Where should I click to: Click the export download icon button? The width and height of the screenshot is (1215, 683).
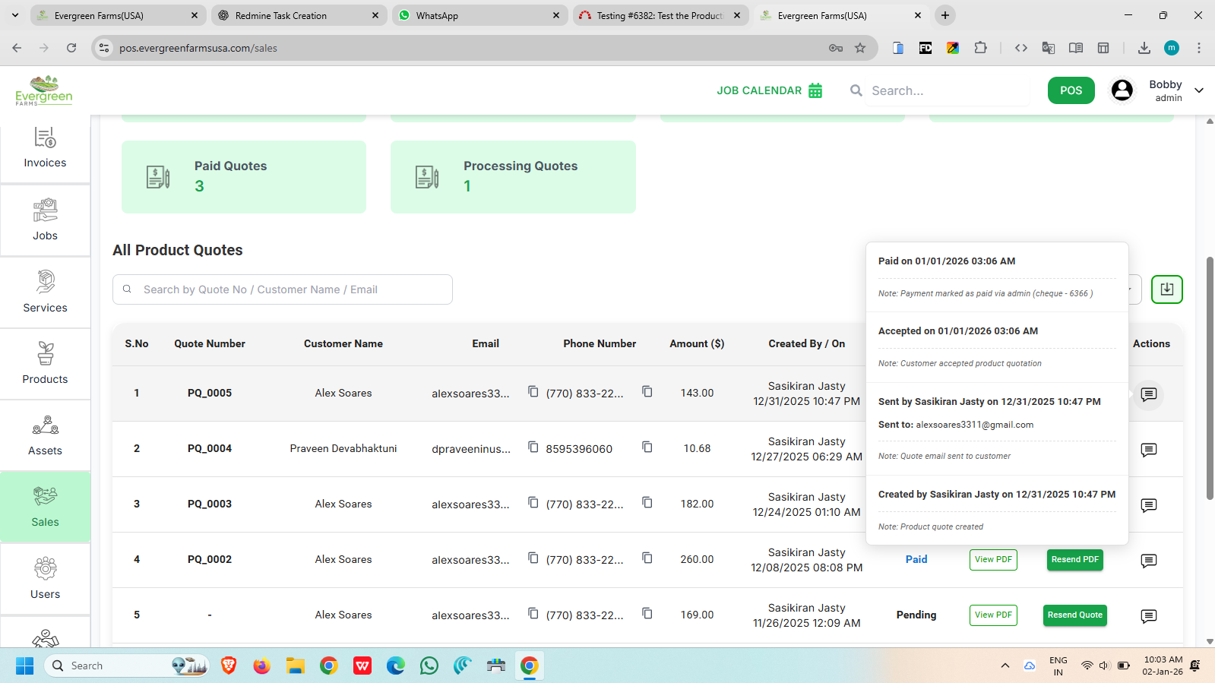tap(1166, 289)
